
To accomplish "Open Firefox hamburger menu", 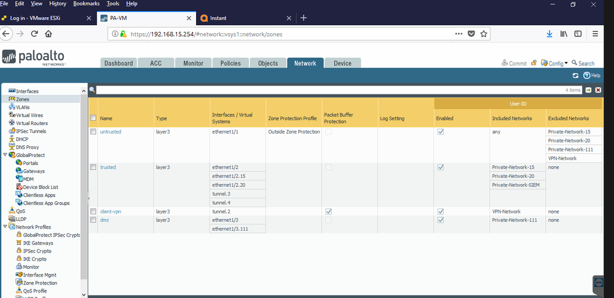I will (595, 34).
